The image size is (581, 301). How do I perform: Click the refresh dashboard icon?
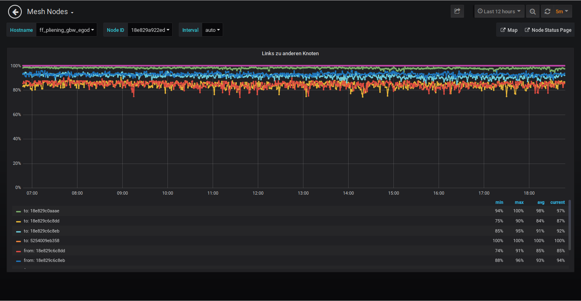[548, 11]
